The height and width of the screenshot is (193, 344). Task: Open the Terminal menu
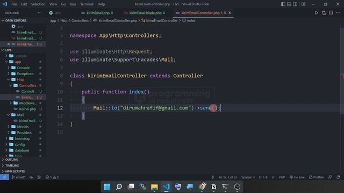coord(87,4)
